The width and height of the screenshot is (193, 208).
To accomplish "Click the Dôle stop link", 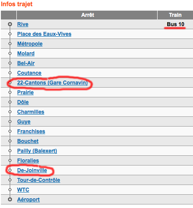I will (x=23, y=102).
